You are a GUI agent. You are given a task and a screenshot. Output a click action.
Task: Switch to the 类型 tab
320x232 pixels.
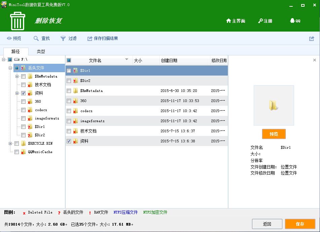pos(41,51)
